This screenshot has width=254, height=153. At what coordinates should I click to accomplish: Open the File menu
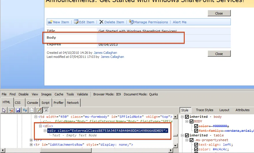click(x=4, y=94)
